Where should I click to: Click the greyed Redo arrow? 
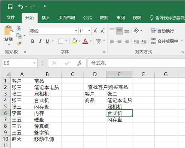coord(33,6)
